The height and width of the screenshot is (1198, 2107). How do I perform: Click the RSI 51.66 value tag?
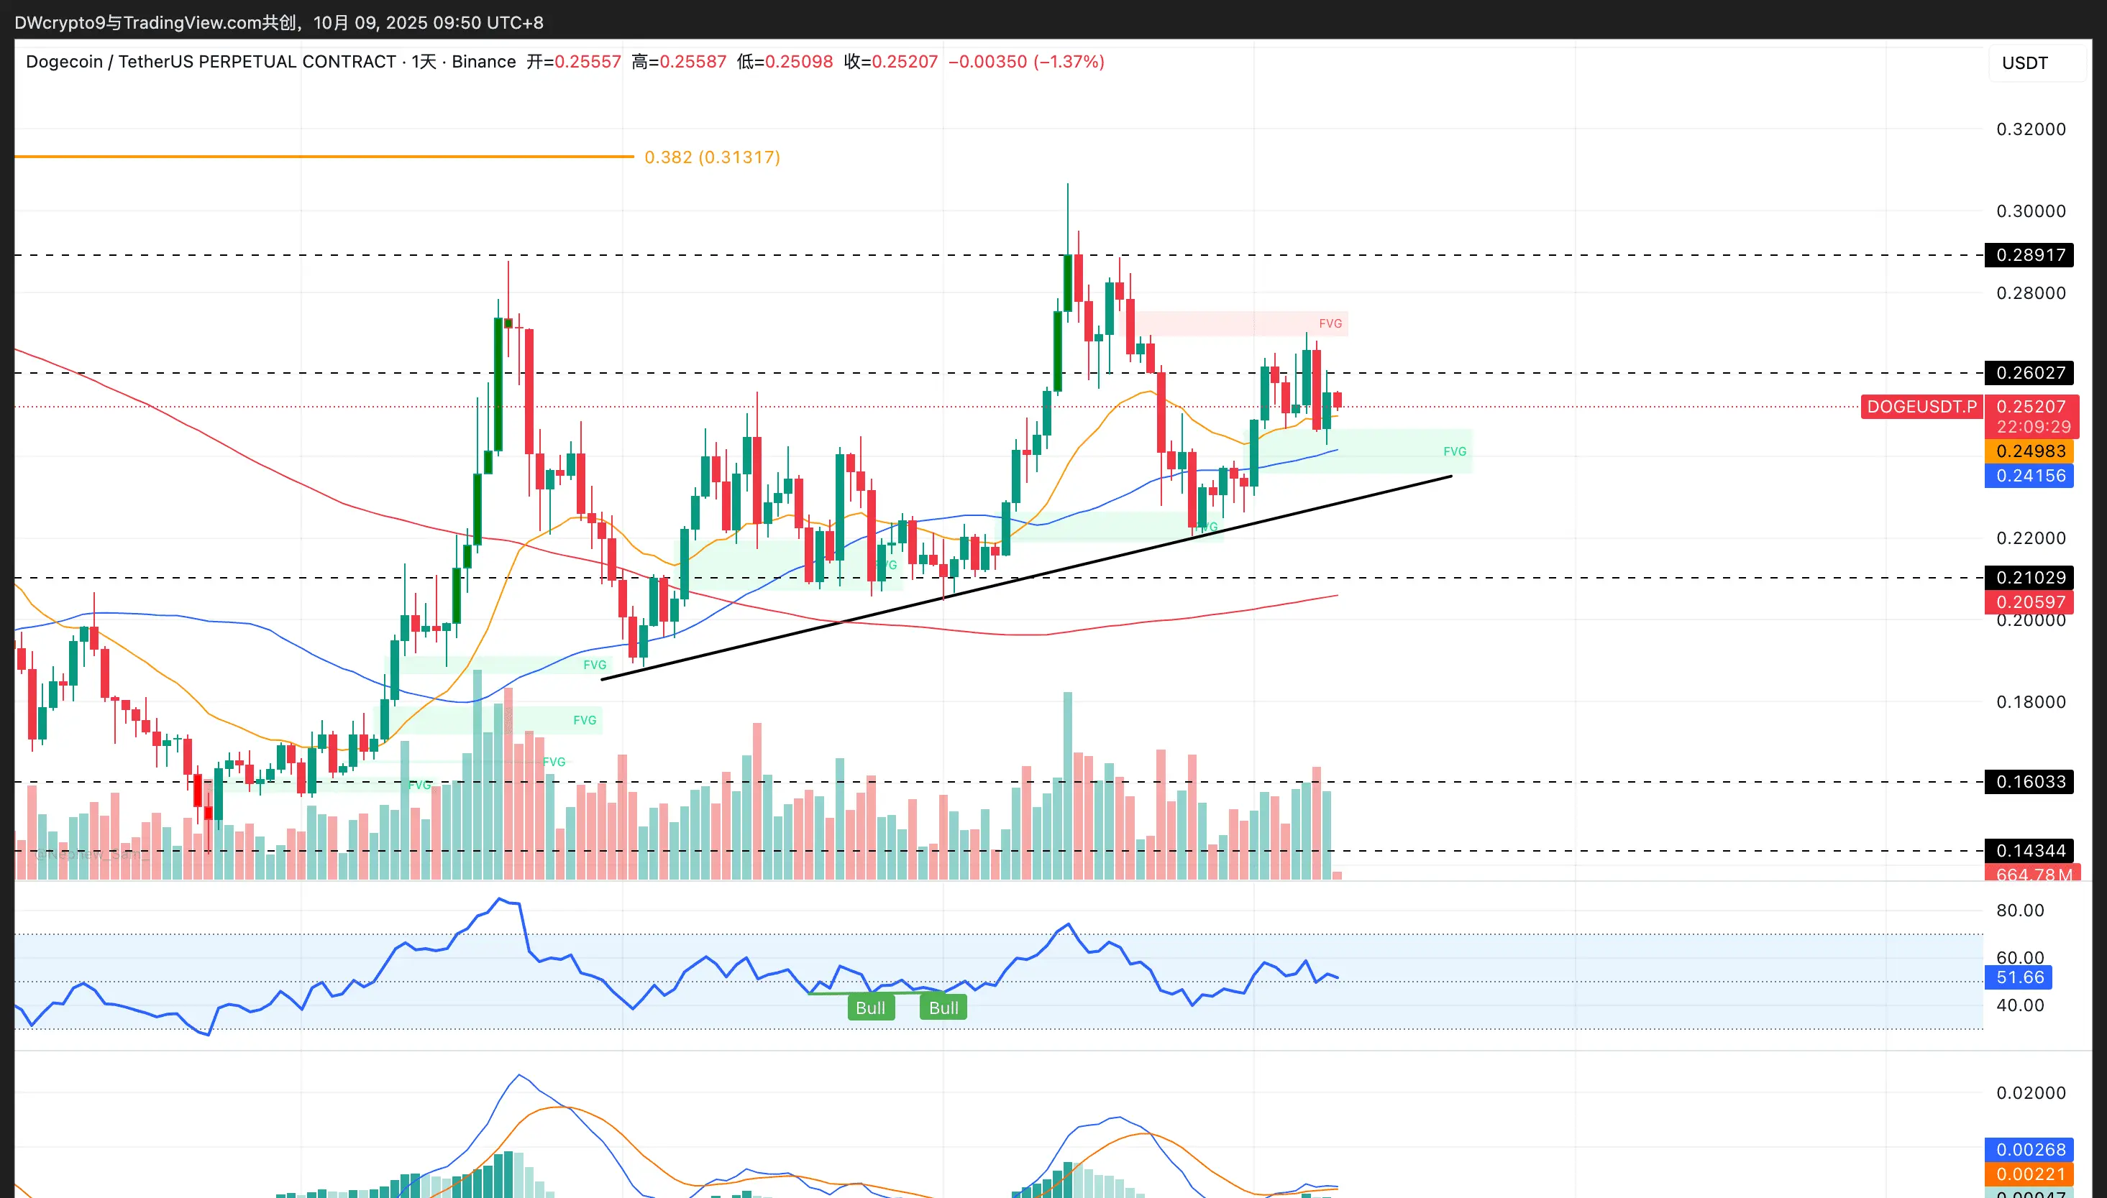[2020, 977]
